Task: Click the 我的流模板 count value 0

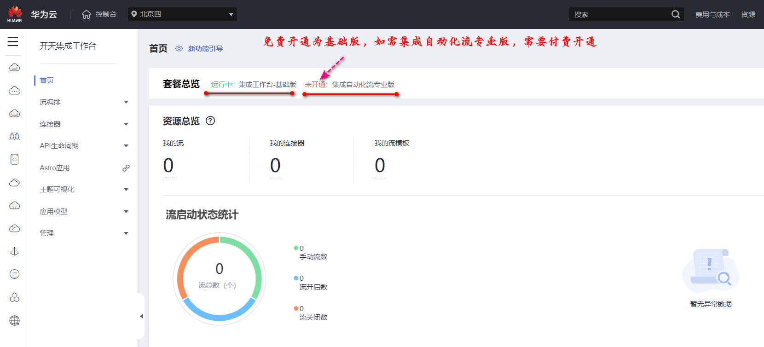Action: (x=380, y=165)
